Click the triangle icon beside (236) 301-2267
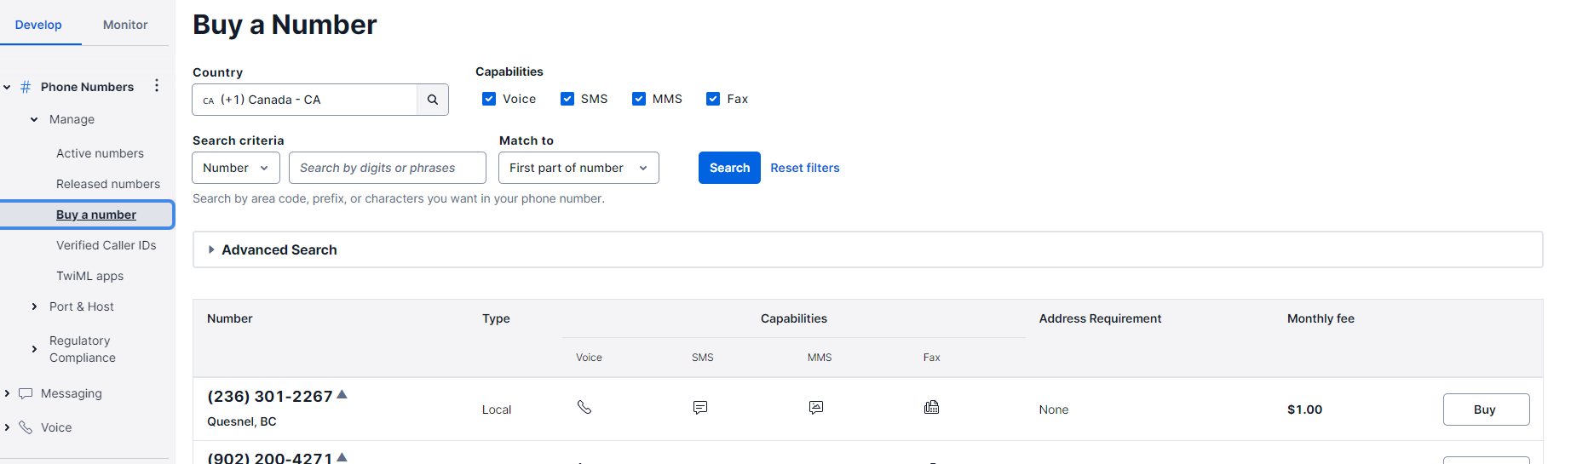This screenshot has height=464, width=1571. coord(342,394)
